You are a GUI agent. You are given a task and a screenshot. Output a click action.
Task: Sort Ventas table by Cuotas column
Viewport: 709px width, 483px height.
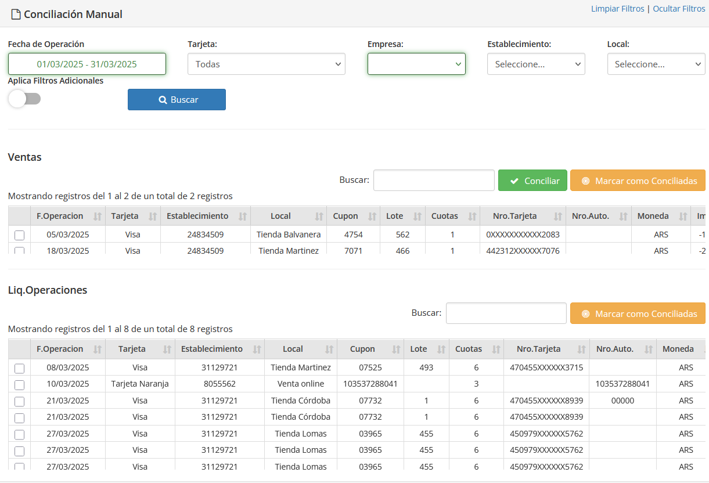pyautogui.click(x=452, y=216)
